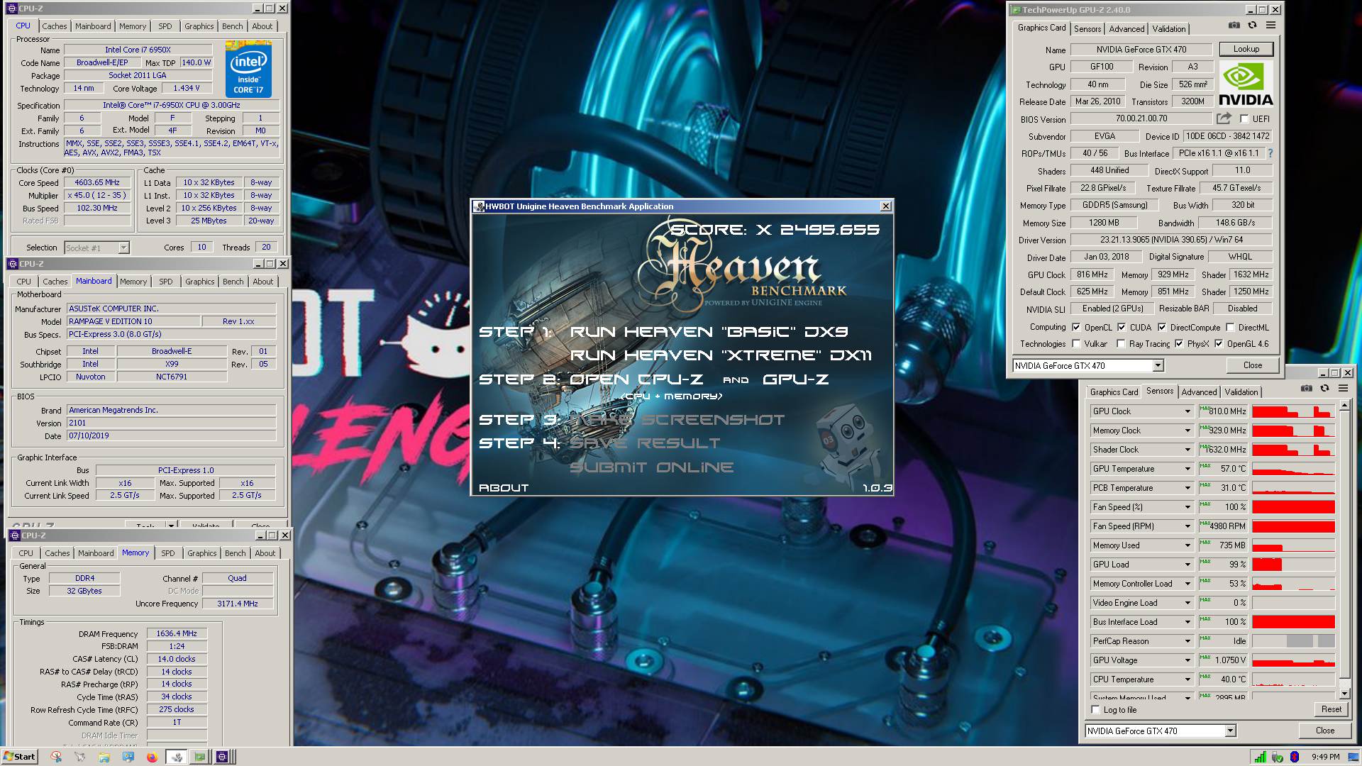Click the GPU-Z green taskbar button

tap(201, 757)
